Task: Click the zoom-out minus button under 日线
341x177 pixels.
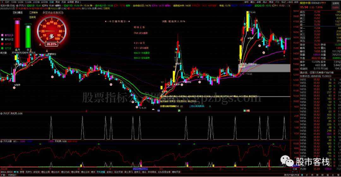Action: click(297, 172)
